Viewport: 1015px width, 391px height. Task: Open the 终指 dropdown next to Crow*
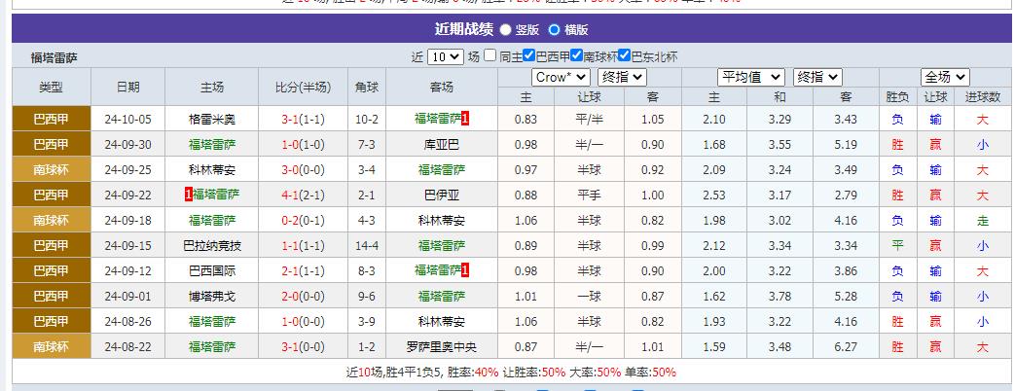[621, 77]
